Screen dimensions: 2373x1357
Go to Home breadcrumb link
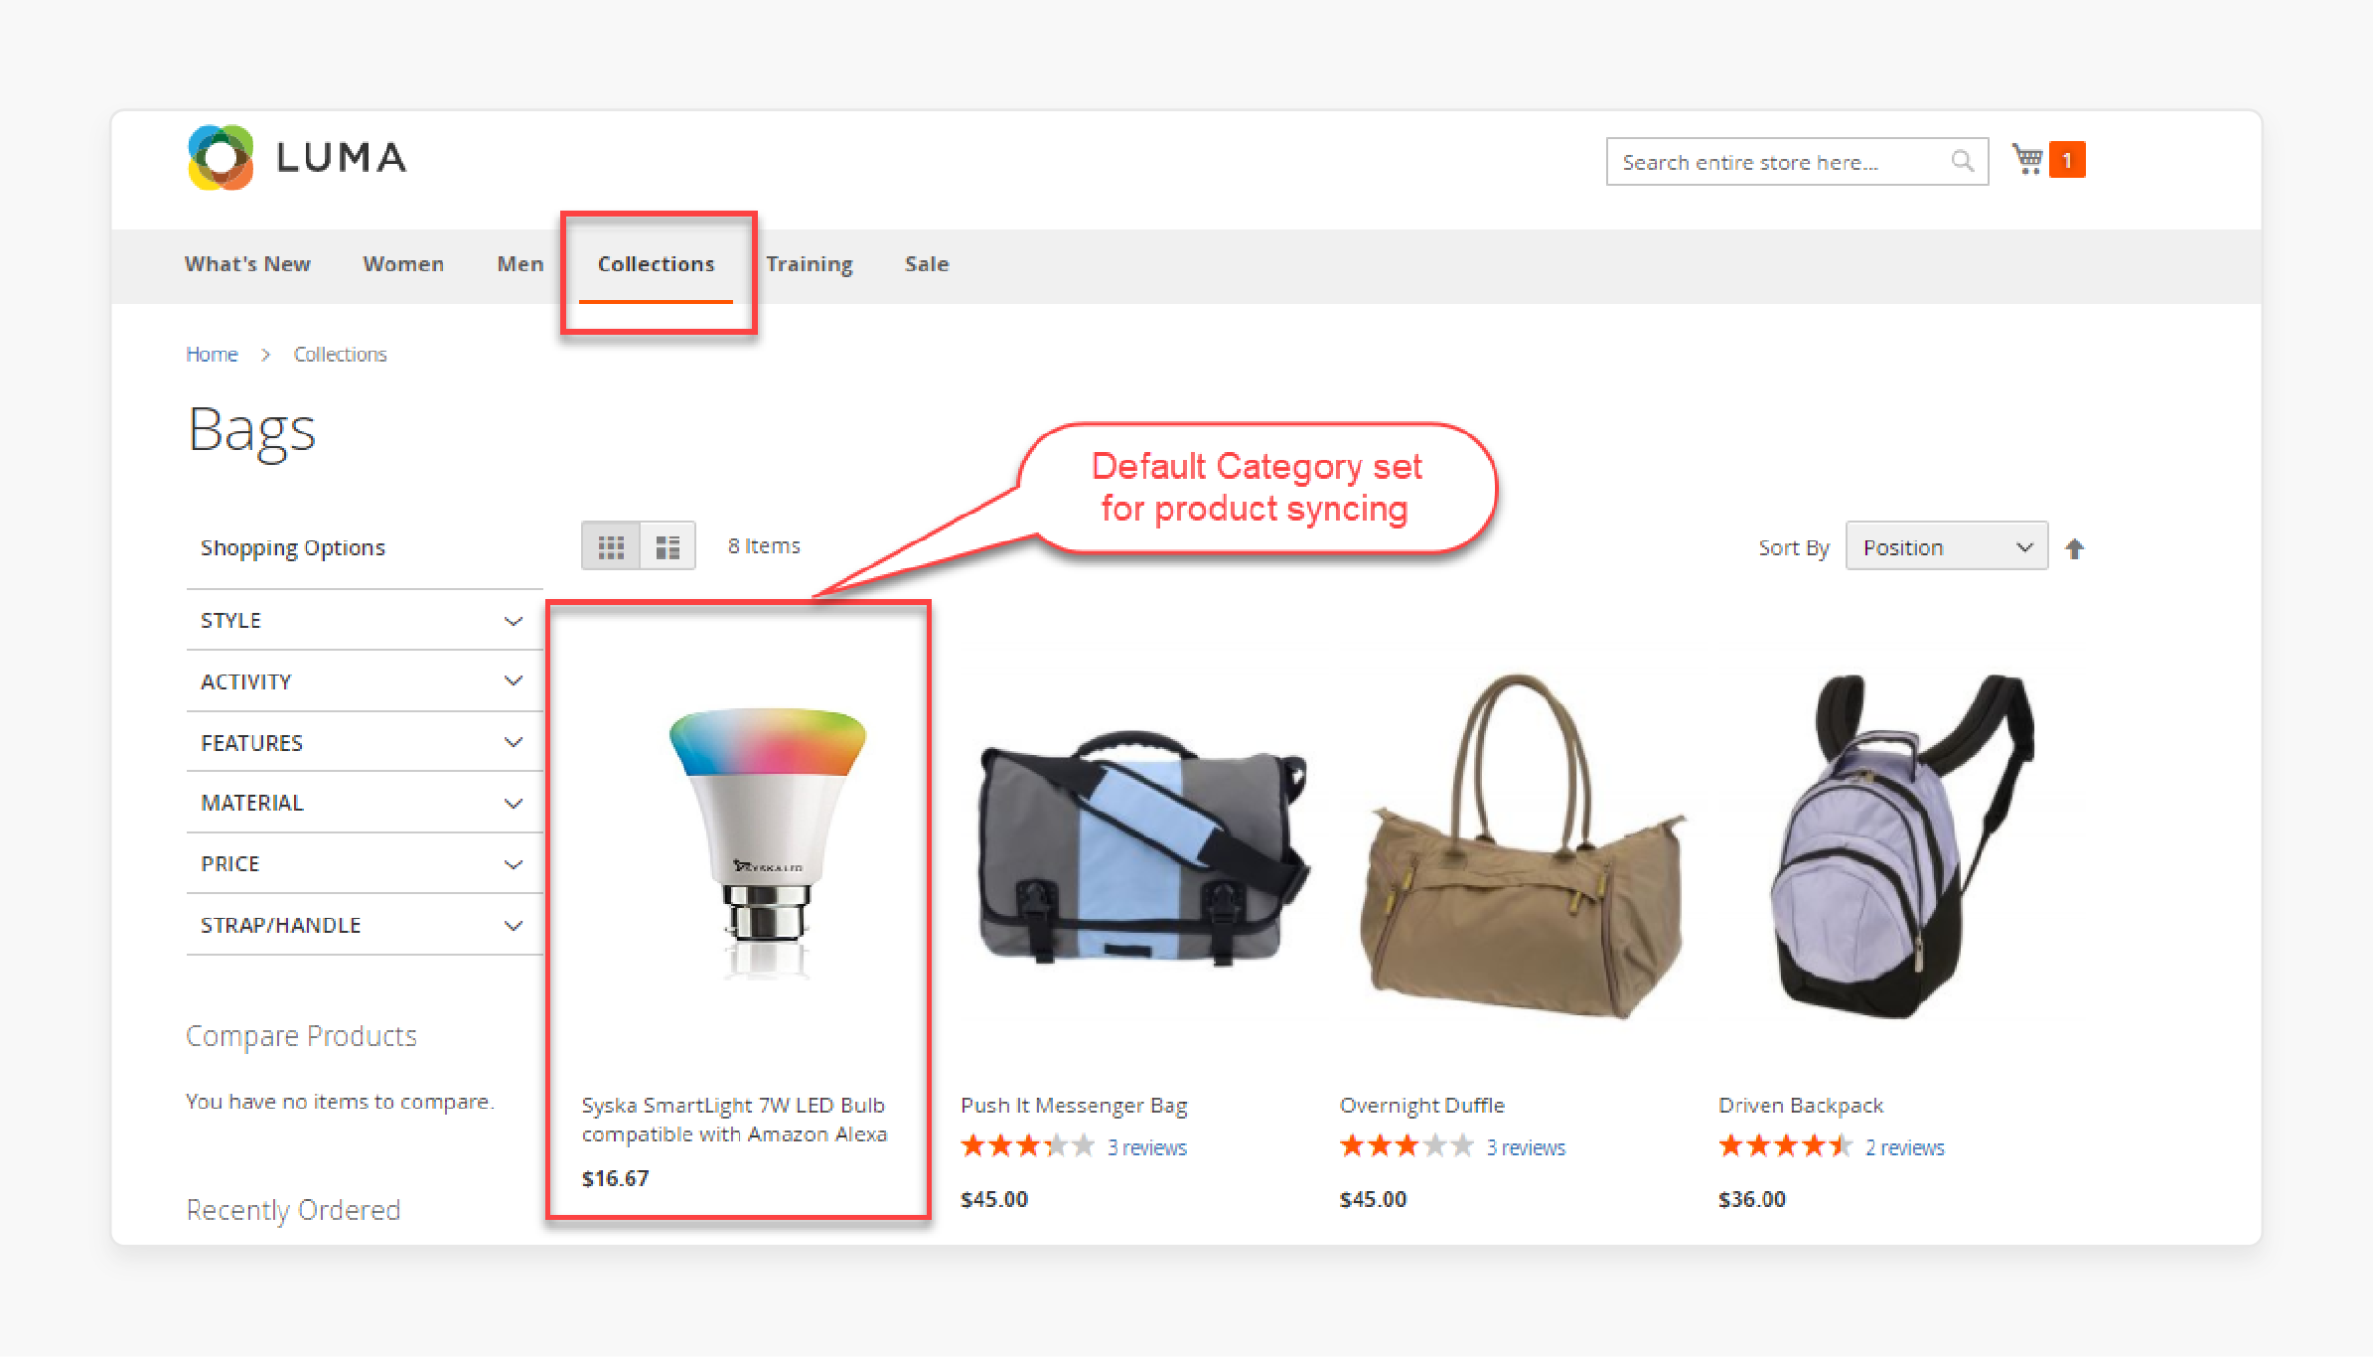pos(212,355)
